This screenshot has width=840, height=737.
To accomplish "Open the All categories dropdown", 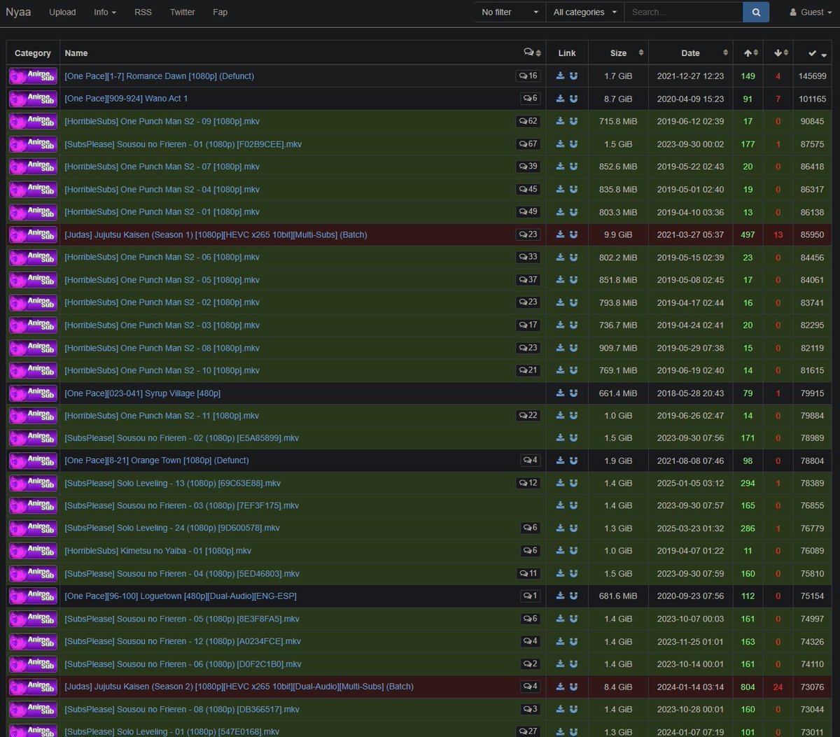I will click(585, 12).
